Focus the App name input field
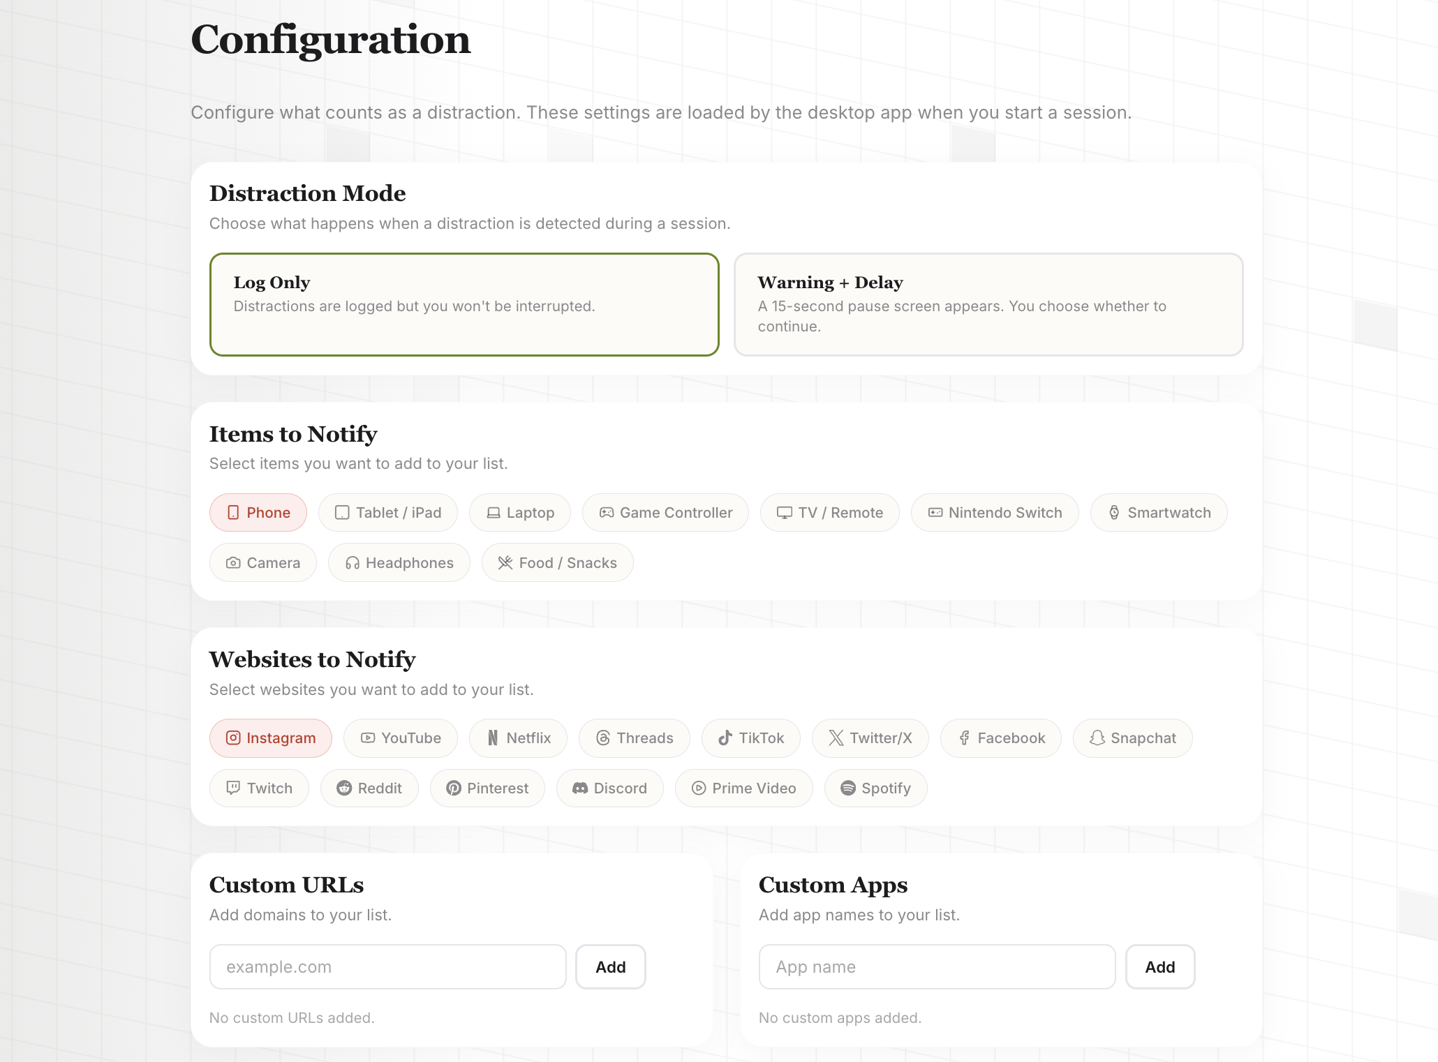 pyautogui.click(x=937, y=967)
